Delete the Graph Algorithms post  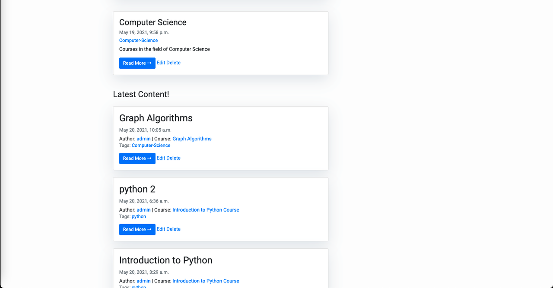click(x=174, y=158)
